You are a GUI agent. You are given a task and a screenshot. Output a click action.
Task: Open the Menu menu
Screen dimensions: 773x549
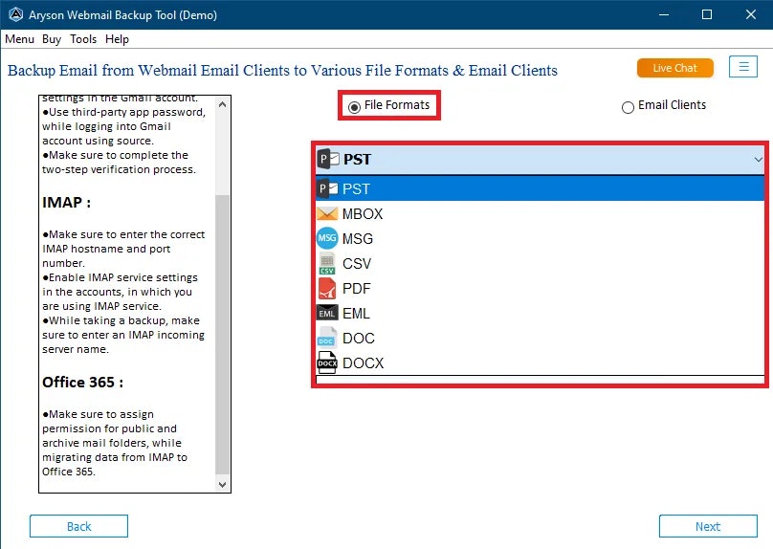tap(20, 39)
